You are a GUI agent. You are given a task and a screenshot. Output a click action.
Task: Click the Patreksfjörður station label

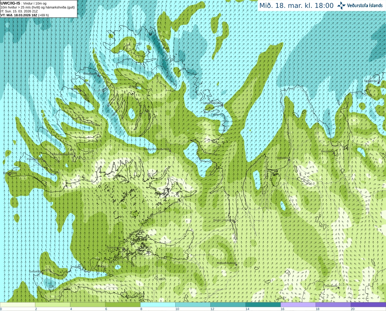pos(35,159)
